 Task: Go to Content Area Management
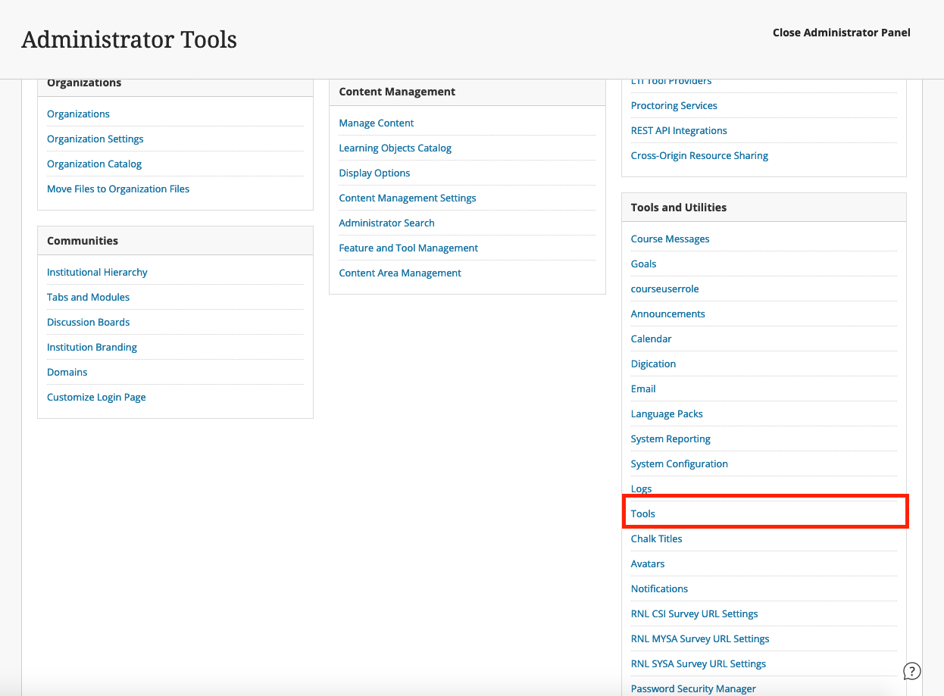(399, 273)
